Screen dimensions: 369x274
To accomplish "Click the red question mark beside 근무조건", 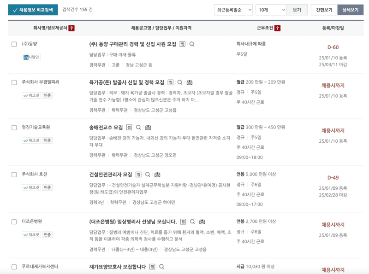I will (x=277, y=28).
